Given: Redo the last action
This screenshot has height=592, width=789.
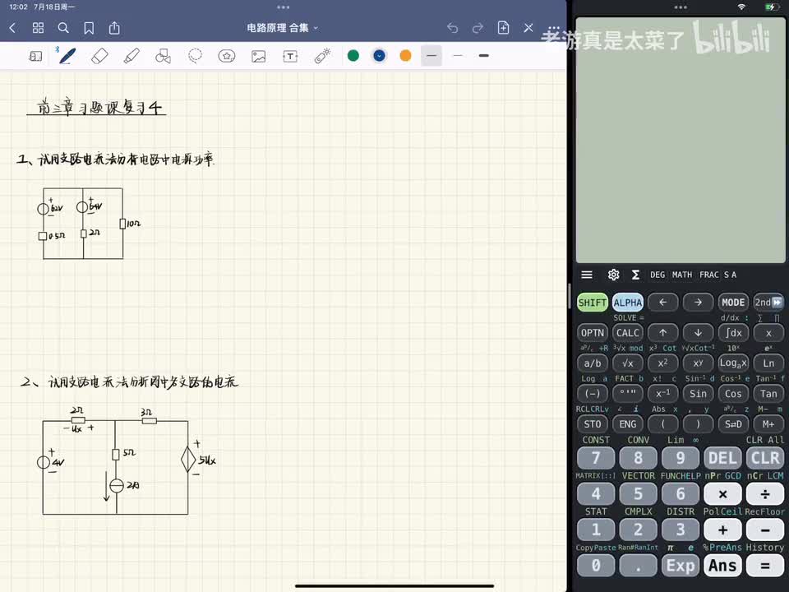Looking at the screenshot, I should [x=478, y=28].
